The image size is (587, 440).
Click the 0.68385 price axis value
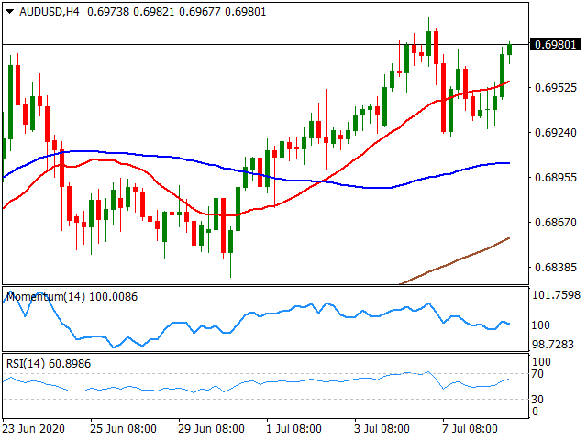(556, 267)
